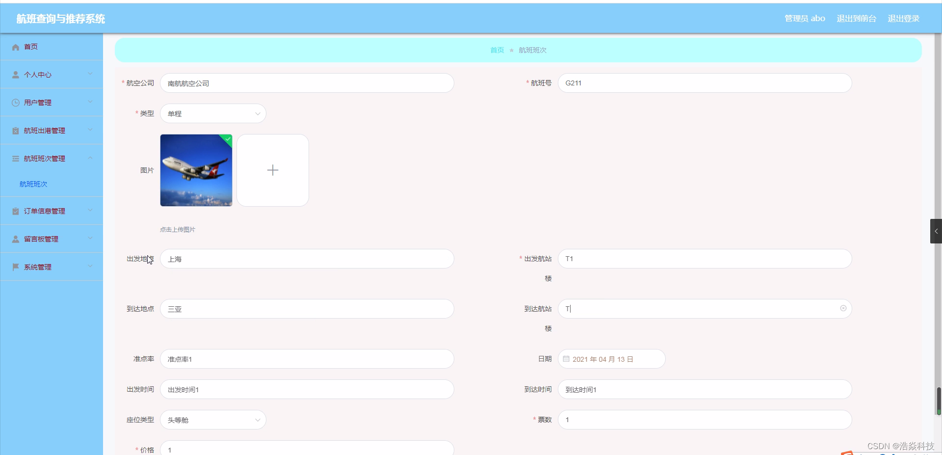This screenshot has height=455, width=942.
Task: Click 退出登录 in the top menu
Action: [903, 18]
